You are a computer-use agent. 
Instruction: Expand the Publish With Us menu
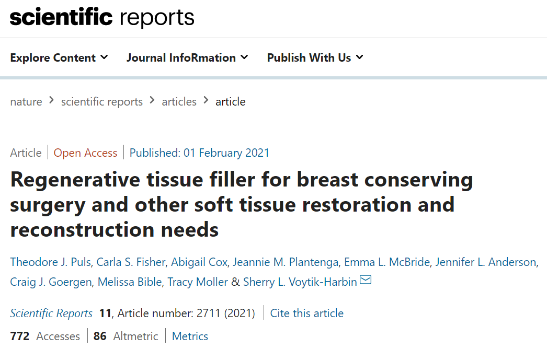pyautogui.click(x=315, y=57)
